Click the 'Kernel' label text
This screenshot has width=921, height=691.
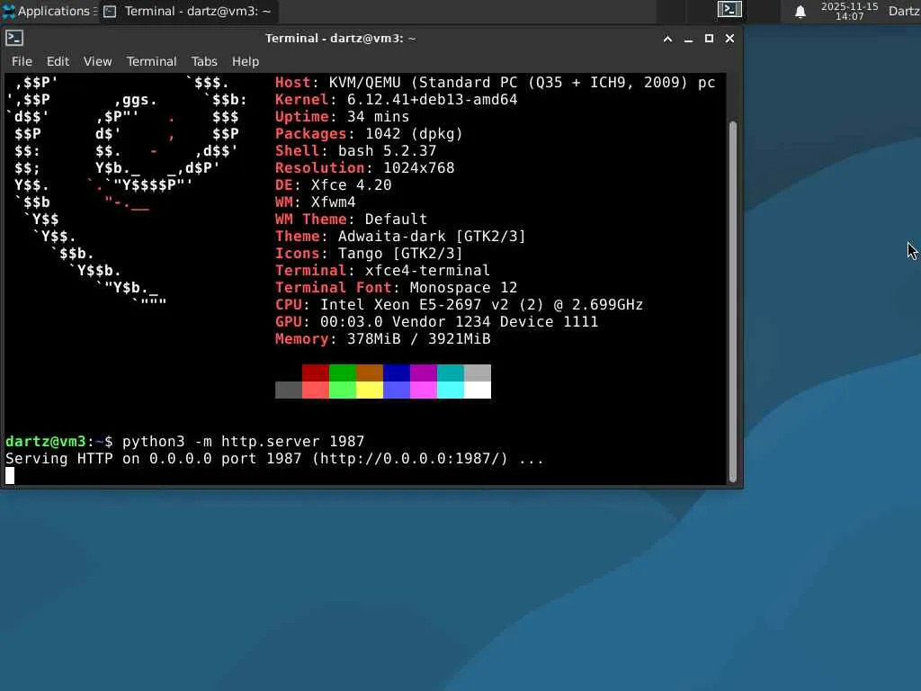tap(302, 99)
